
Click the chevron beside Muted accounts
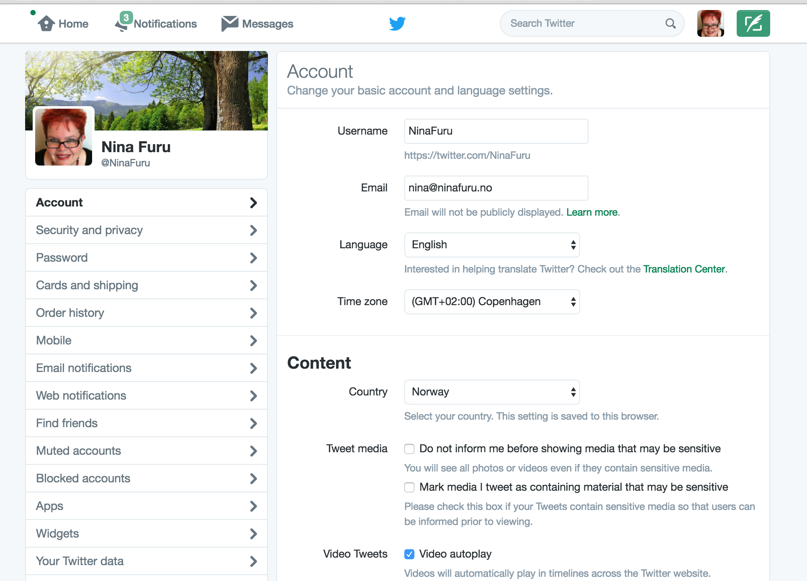(253, 451)
